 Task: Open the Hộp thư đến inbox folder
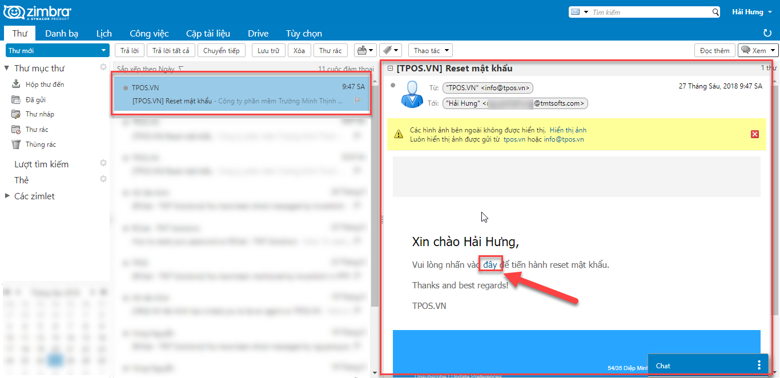click(44, 85)
